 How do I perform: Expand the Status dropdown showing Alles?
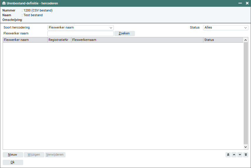[x=225, y=28]
